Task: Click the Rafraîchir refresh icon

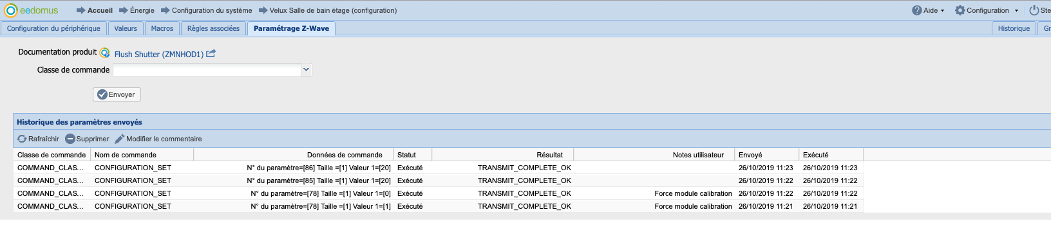Action: pos(22,139)
